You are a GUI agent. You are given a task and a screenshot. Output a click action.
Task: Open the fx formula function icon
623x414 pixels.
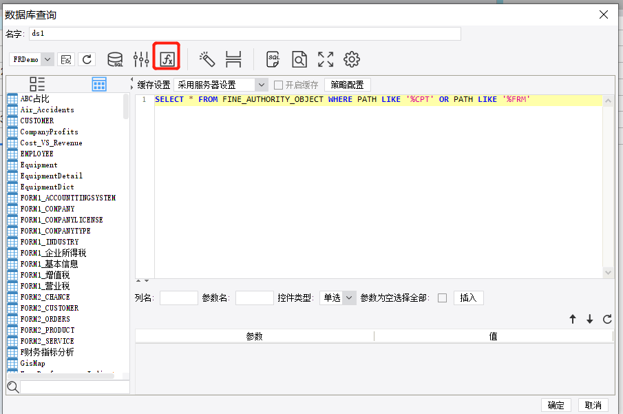coord(167,60)
